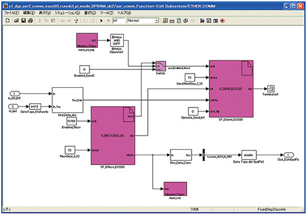This screenshot has width=308, height=221.
Task: Start simulation with the play button
Action: pyautogui.click(x=102, y=21)
